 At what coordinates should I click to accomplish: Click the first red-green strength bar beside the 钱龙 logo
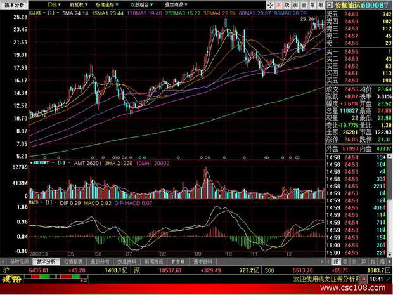click(x=40, y=277)
